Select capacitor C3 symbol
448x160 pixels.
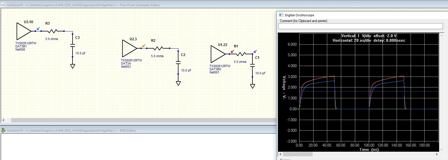[x=73, y=45]
